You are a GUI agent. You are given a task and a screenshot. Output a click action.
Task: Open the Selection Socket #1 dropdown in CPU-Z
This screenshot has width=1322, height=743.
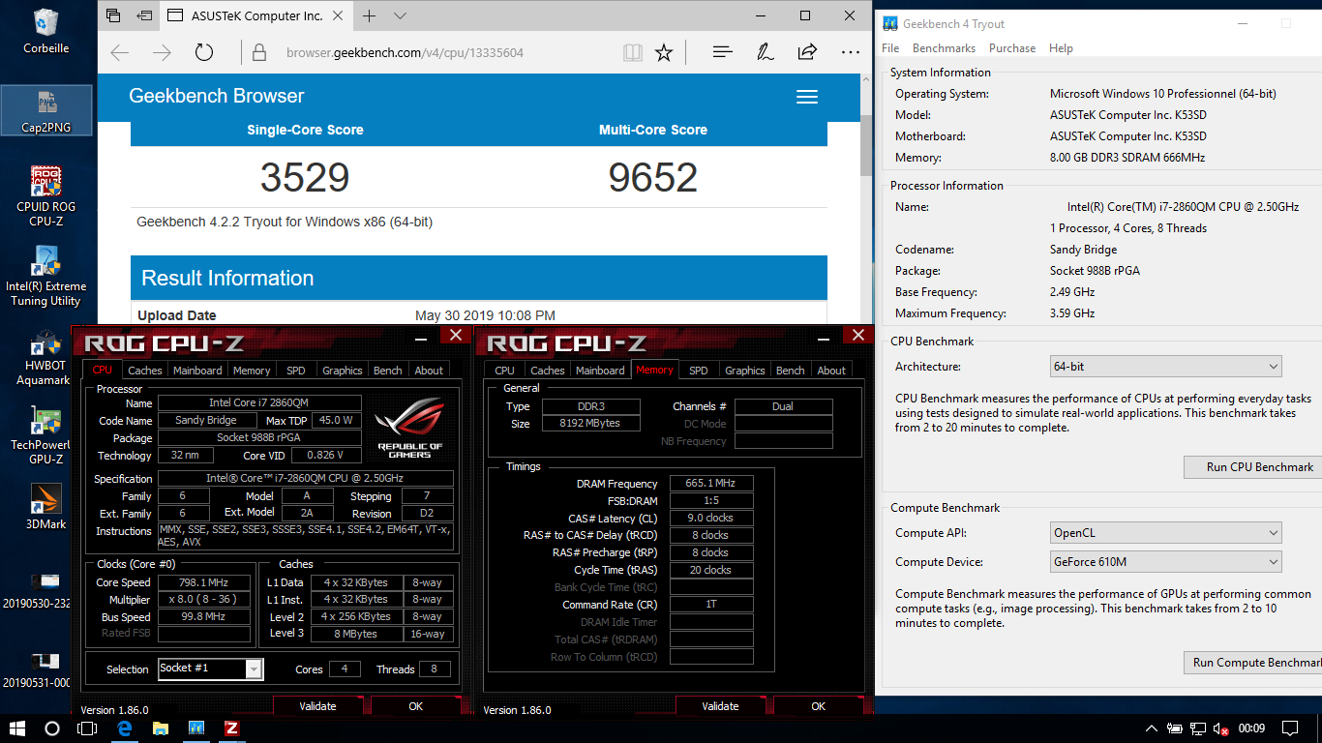(210, 669)
